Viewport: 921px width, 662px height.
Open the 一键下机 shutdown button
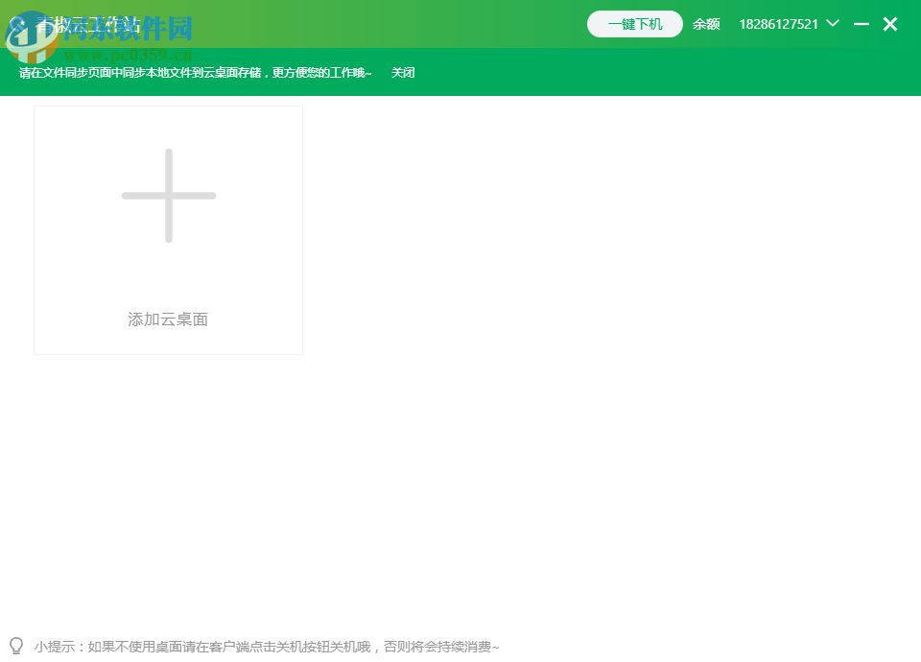point(634,25)
